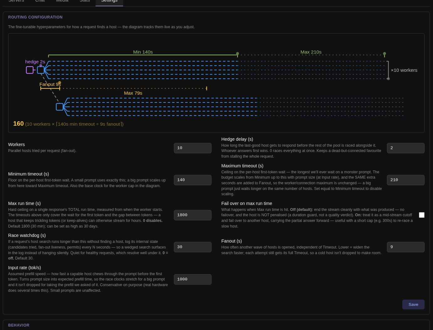Click the 'Hedge delay (s)' label
Screen dimensions: 433x330
coord(237,139)
